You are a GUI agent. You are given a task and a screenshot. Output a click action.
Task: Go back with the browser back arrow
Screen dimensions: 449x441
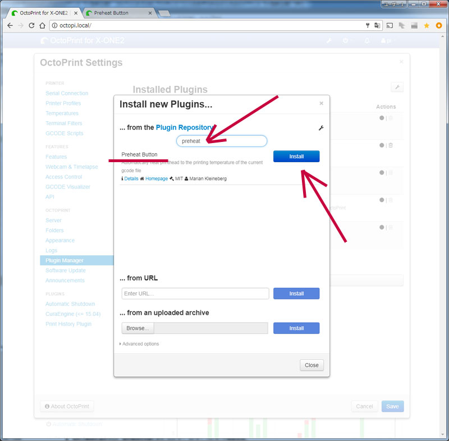click(x=10, y=25)
